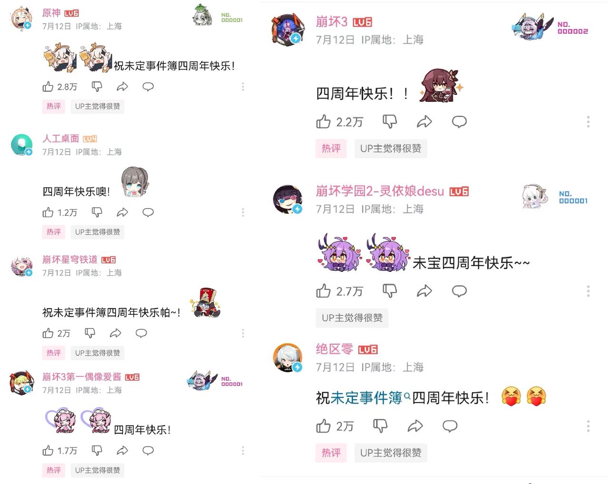Open the 人工桌面 profile avatar
This screenshot has width=609, height=484.
(x=22, y=145)
